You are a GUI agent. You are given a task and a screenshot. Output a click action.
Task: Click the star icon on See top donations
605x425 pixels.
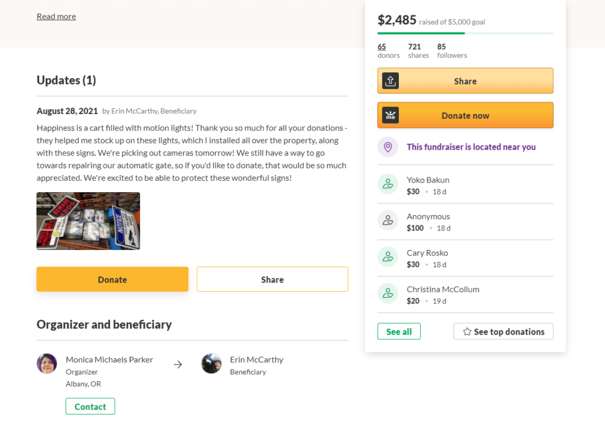[x=467, y=332]
